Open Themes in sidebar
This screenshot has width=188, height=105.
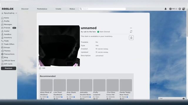(6, 51)
